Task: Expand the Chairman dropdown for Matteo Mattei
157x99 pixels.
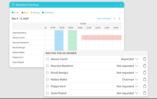Action: pyautogui.click(x=130, y=79)
